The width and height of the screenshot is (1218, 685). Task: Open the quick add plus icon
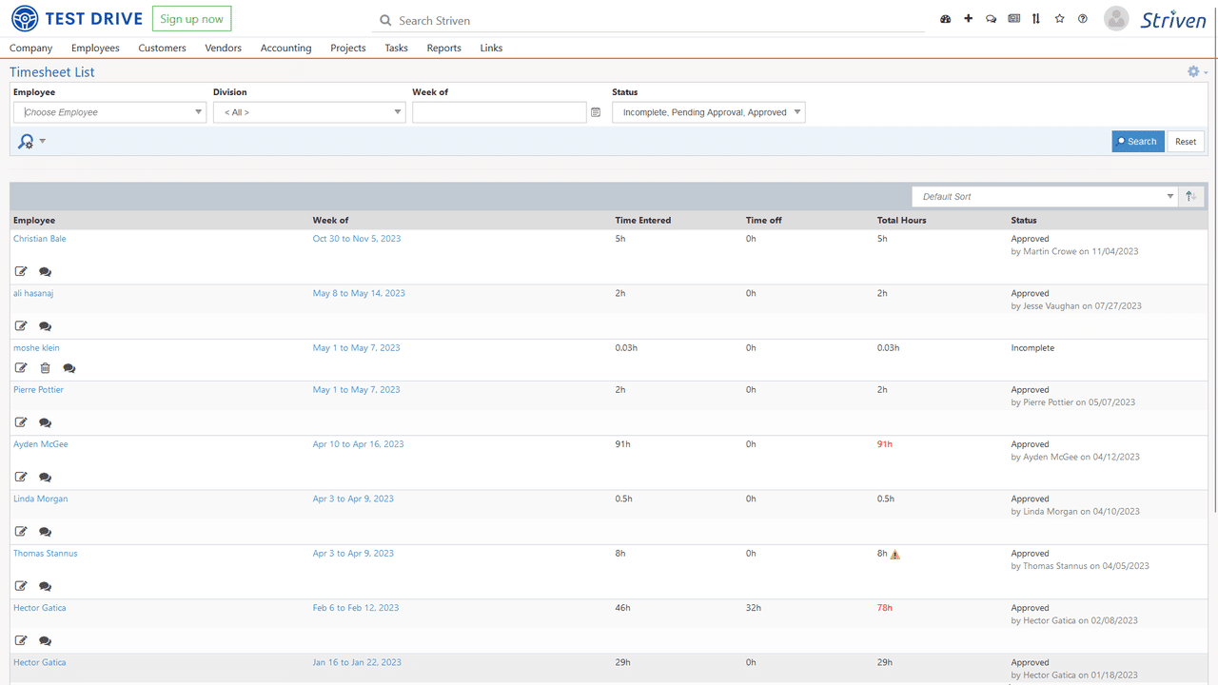point(968,18)
